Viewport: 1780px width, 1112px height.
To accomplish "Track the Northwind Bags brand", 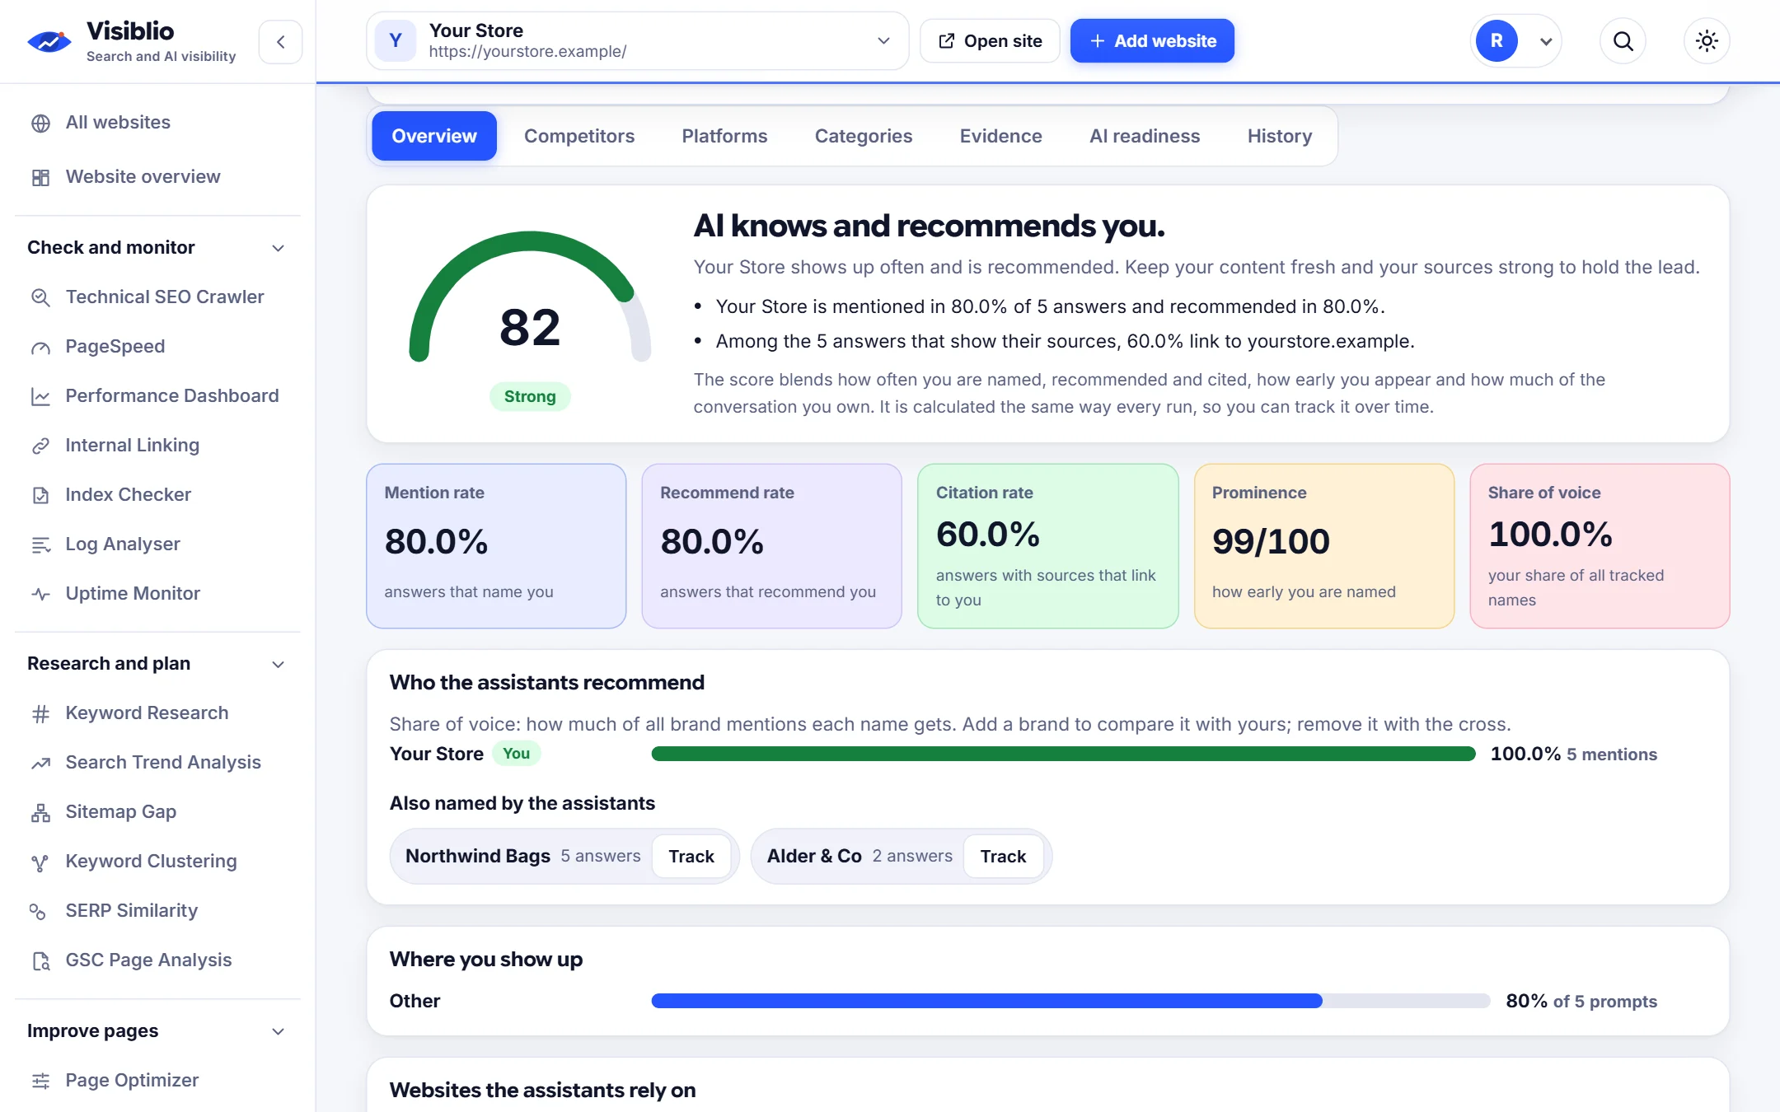I will [691, 857].
